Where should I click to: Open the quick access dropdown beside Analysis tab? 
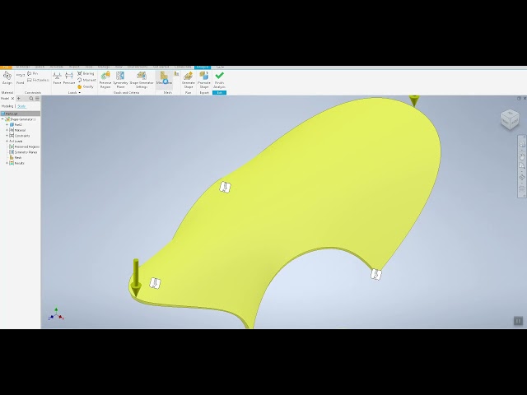220,67
